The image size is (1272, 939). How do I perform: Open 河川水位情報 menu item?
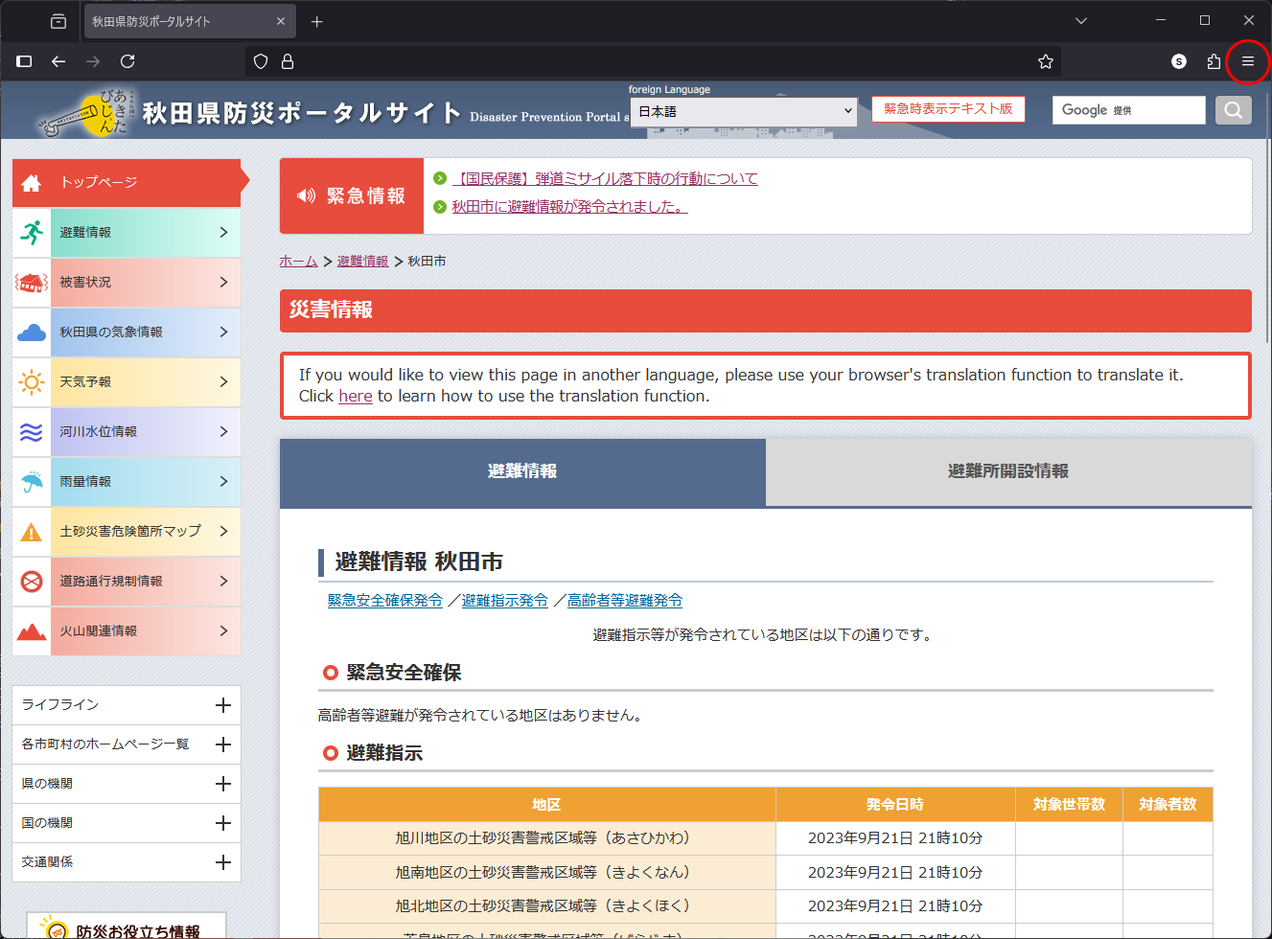[x=127, y=431]
